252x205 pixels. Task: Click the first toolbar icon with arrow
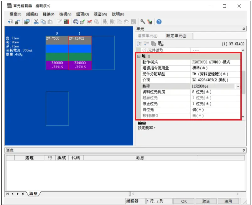click(x=10, y=22)
